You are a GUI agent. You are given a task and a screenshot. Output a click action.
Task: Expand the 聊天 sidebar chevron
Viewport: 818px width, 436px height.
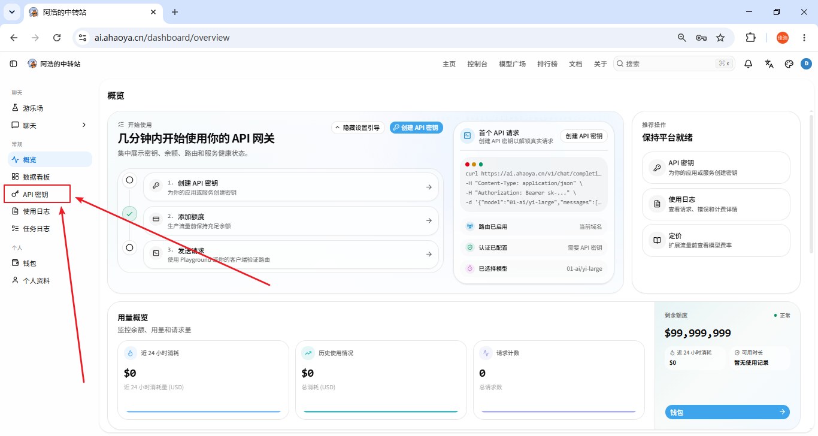[x=84, y=125]
